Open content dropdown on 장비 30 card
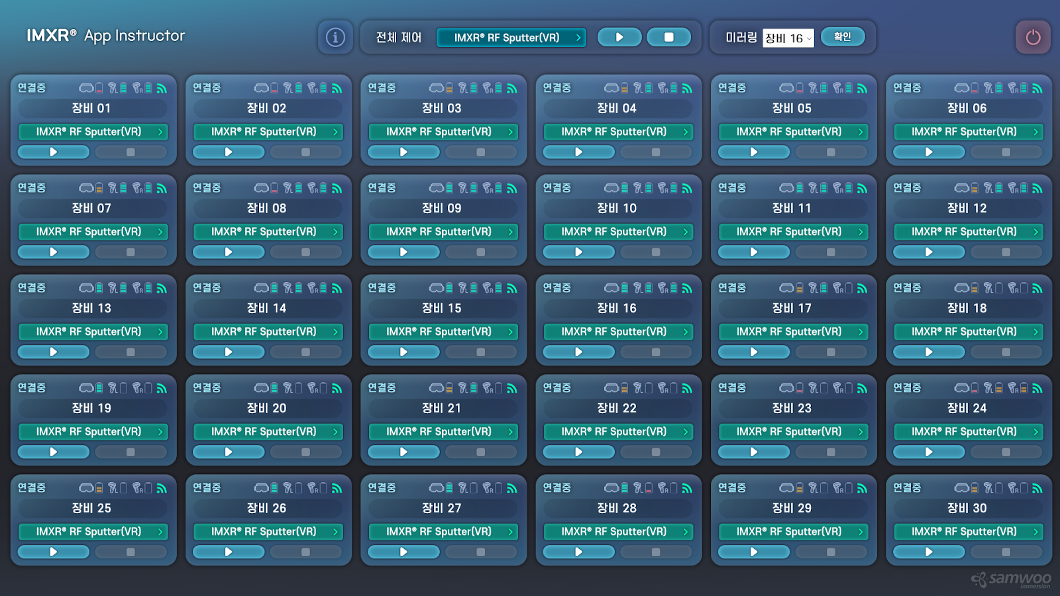This screenshot has height=596, width=1060. click(x=968, y=532)
